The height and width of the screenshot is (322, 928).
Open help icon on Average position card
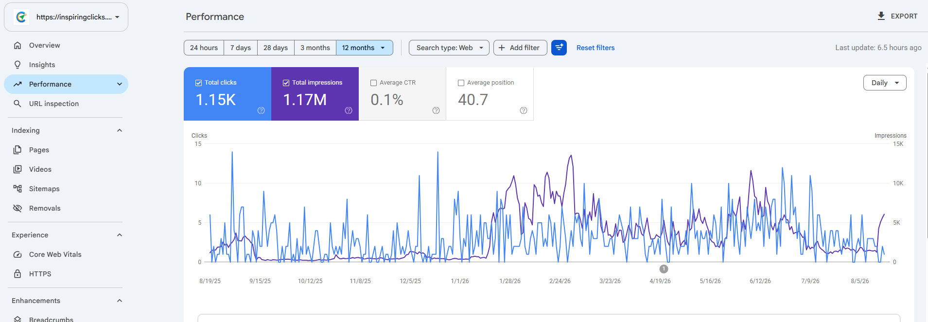click(524, 110)
